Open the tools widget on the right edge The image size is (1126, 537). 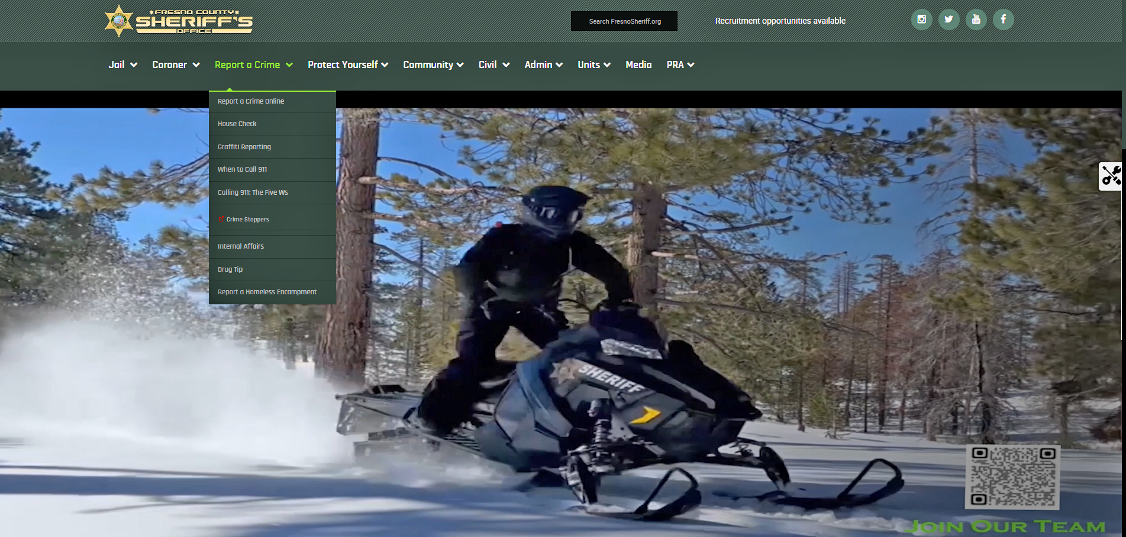pyautogui.click(x=1111, y=176)
